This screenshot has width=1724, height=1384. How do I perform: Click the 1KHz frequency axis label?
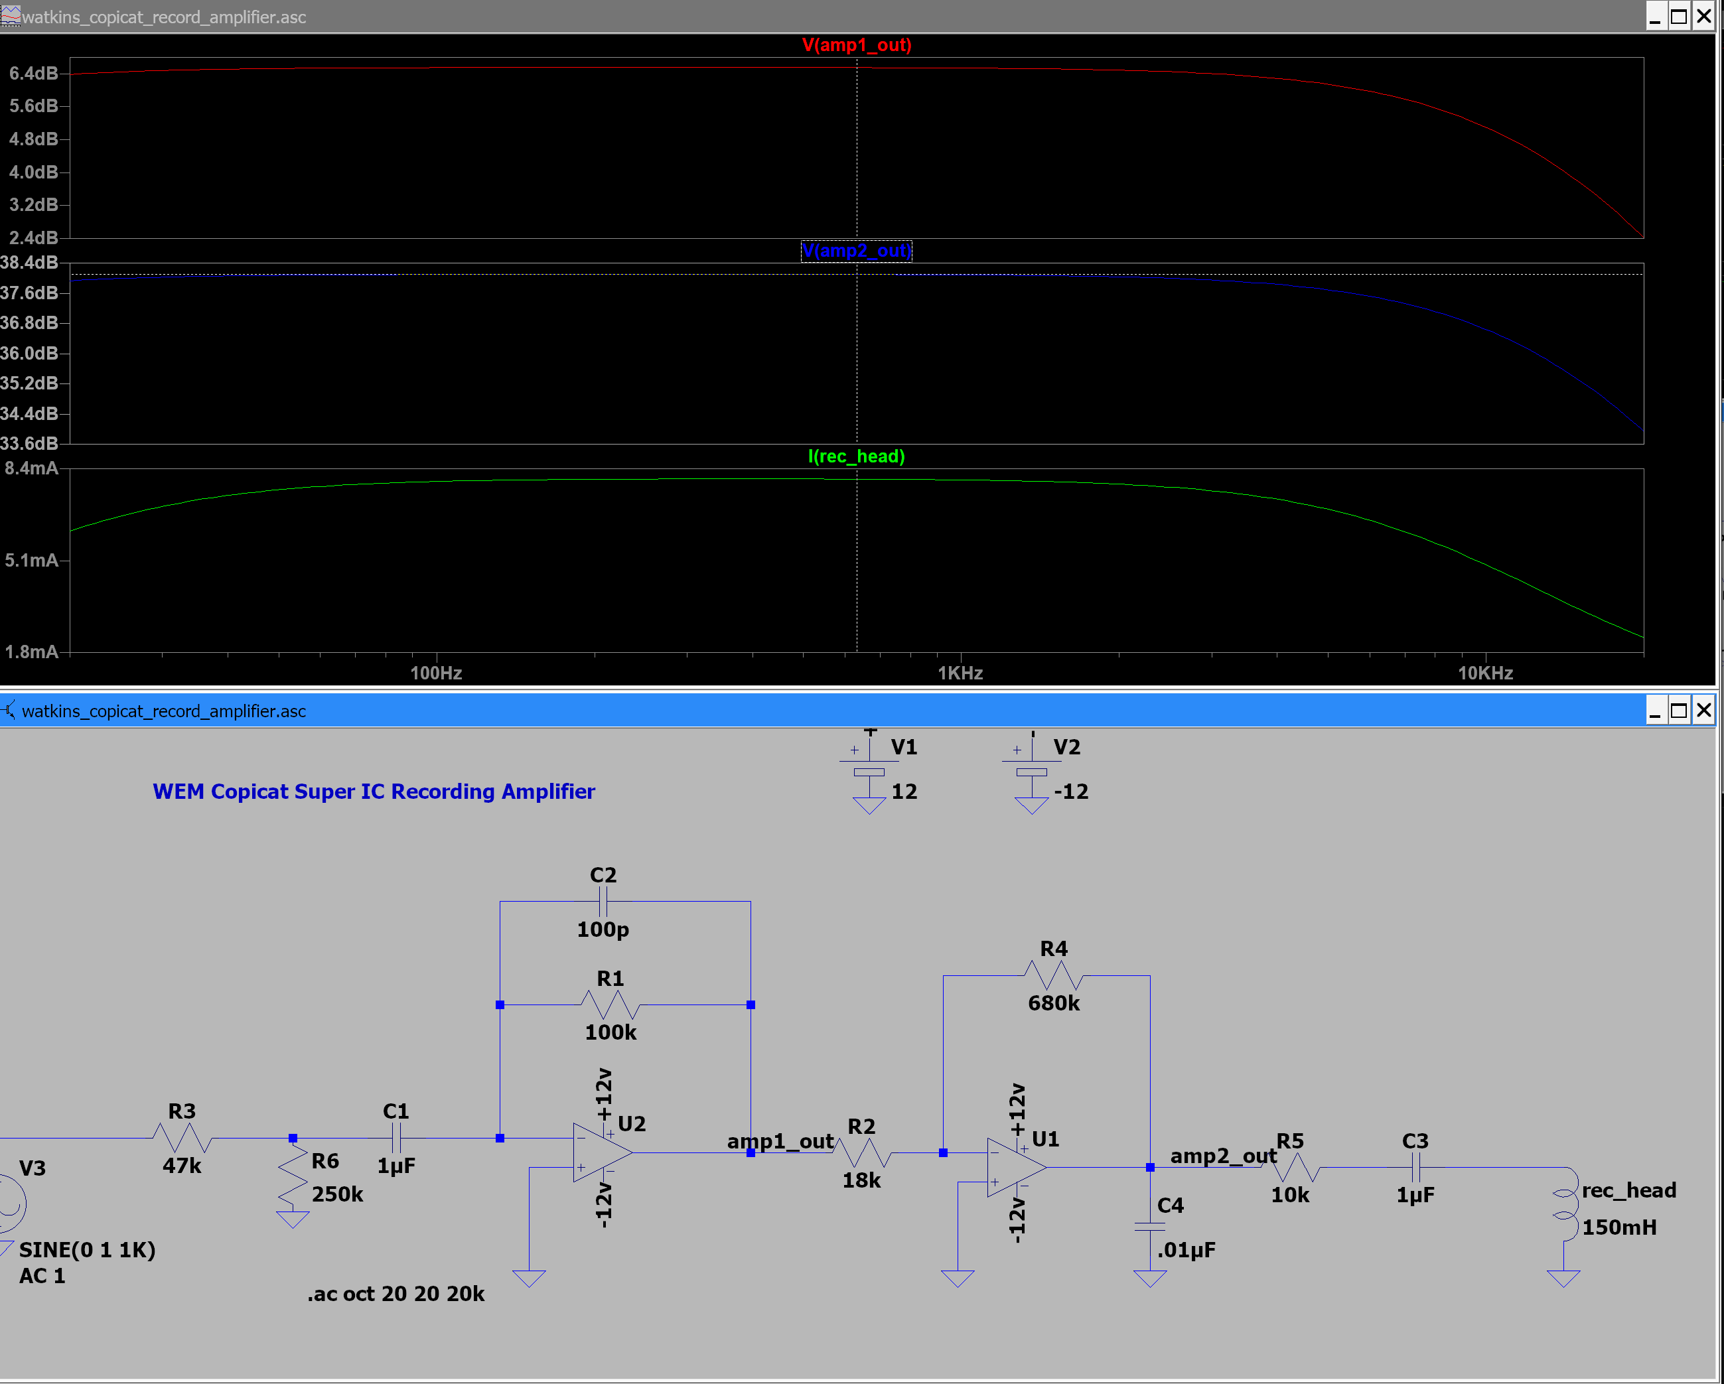[960, 673]
